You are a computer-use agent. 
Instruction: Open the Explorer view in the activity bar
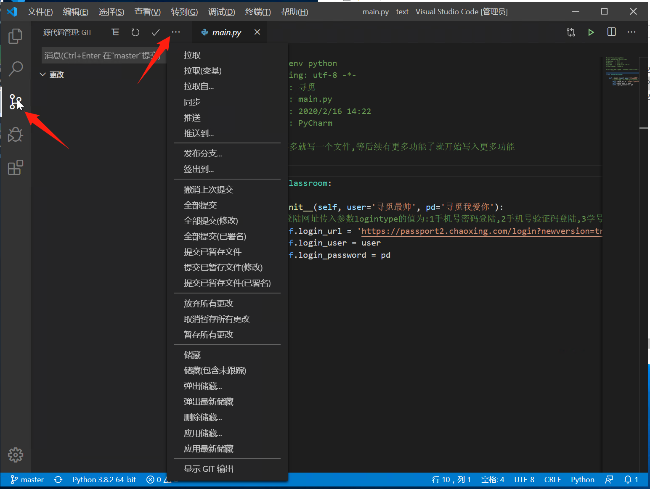16,36
